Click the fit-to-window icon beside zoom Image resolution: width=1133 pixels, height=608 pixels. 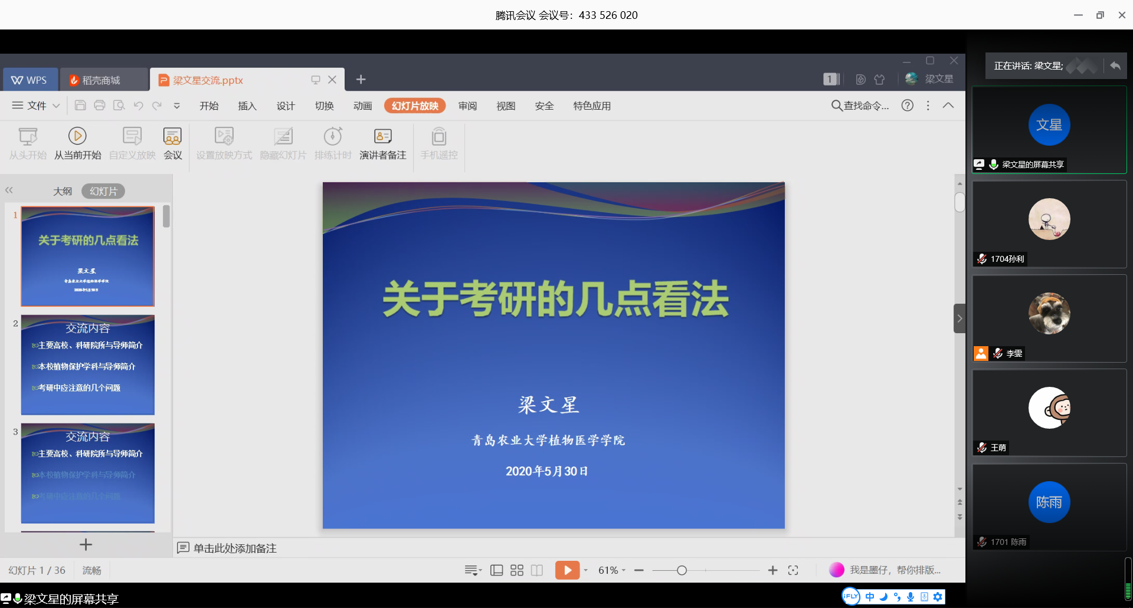click(x=793, y=570)
